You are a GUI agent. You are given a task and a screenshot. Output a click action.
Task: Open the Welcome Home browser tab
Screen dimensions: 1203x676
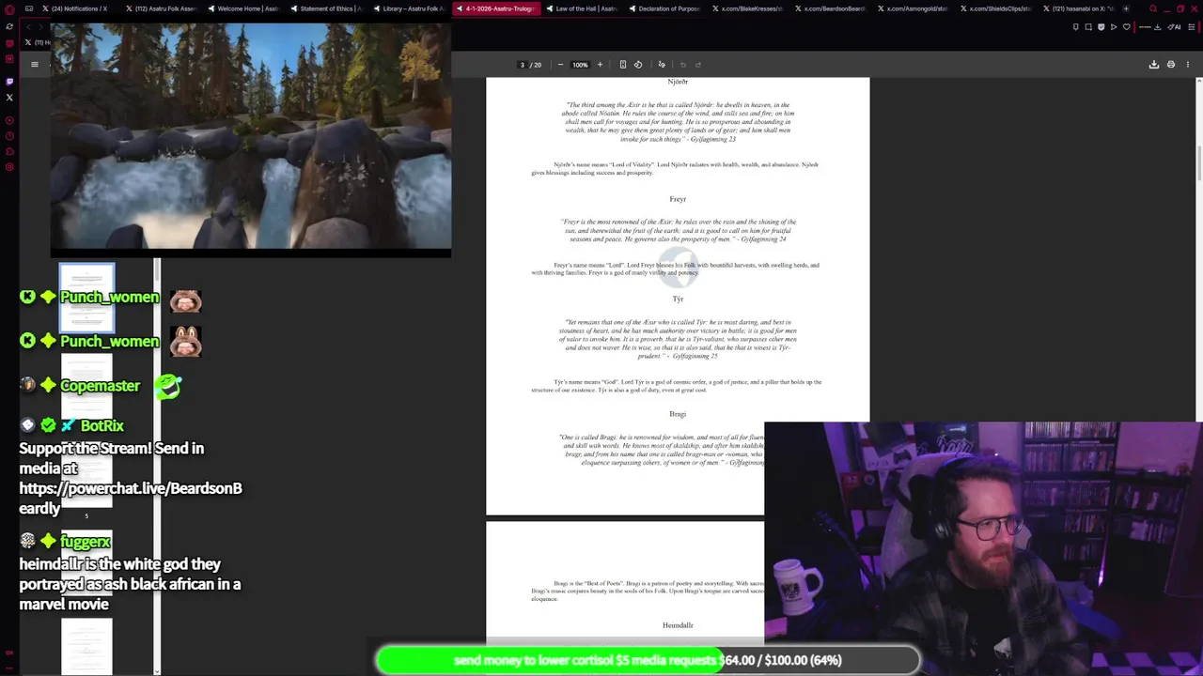point(243,8)
